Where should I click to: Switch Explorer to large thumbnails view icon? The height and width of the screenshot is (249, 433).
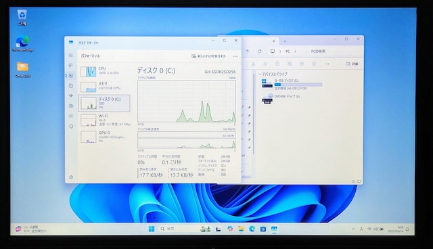[x=359, y=181]
